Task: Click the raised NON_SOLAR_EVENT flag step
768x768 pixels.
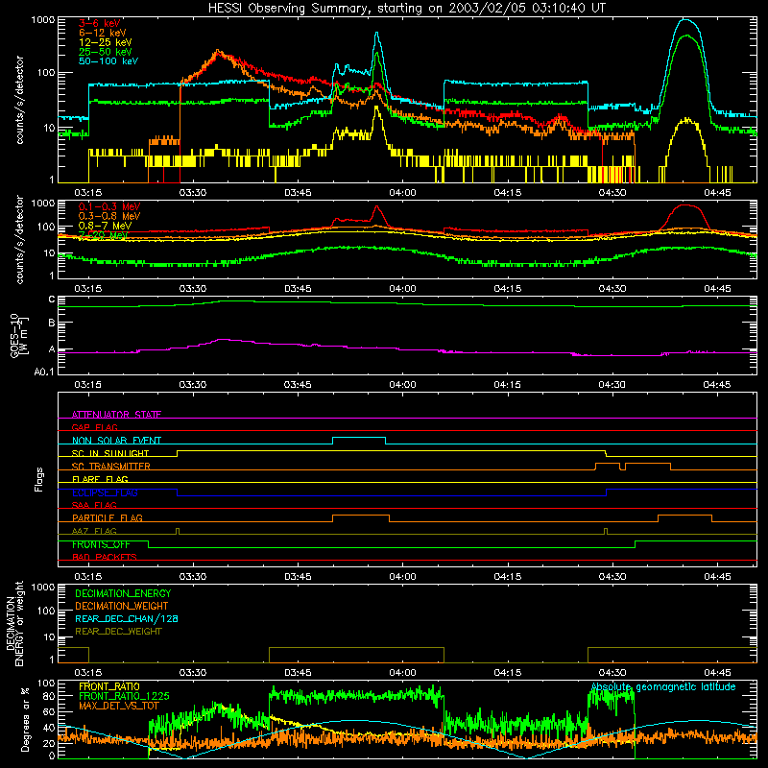Action: (359, 438)
